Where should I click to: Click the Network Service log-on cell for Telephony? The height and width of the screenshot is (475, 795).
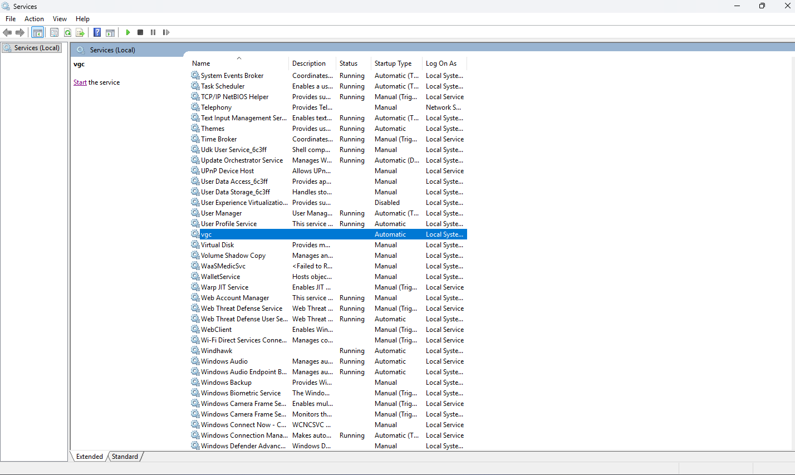[x=443, y=107]
